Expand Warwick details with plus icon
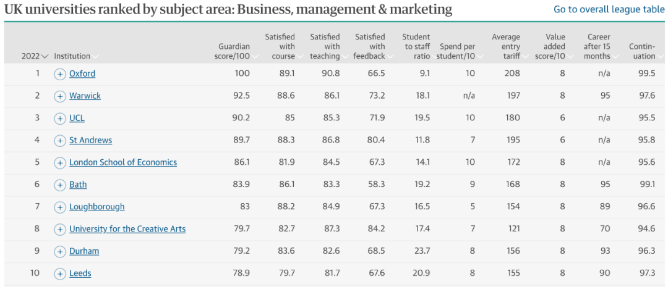 point(60,96)
